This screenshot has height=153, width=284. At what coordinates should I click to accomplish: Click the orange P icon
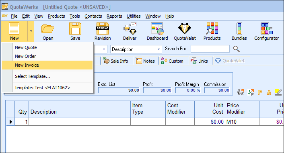(x=260, y=92)
